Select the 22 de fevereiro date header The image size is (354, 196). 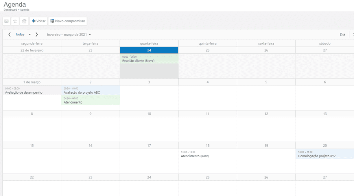(x=32, y=50)
